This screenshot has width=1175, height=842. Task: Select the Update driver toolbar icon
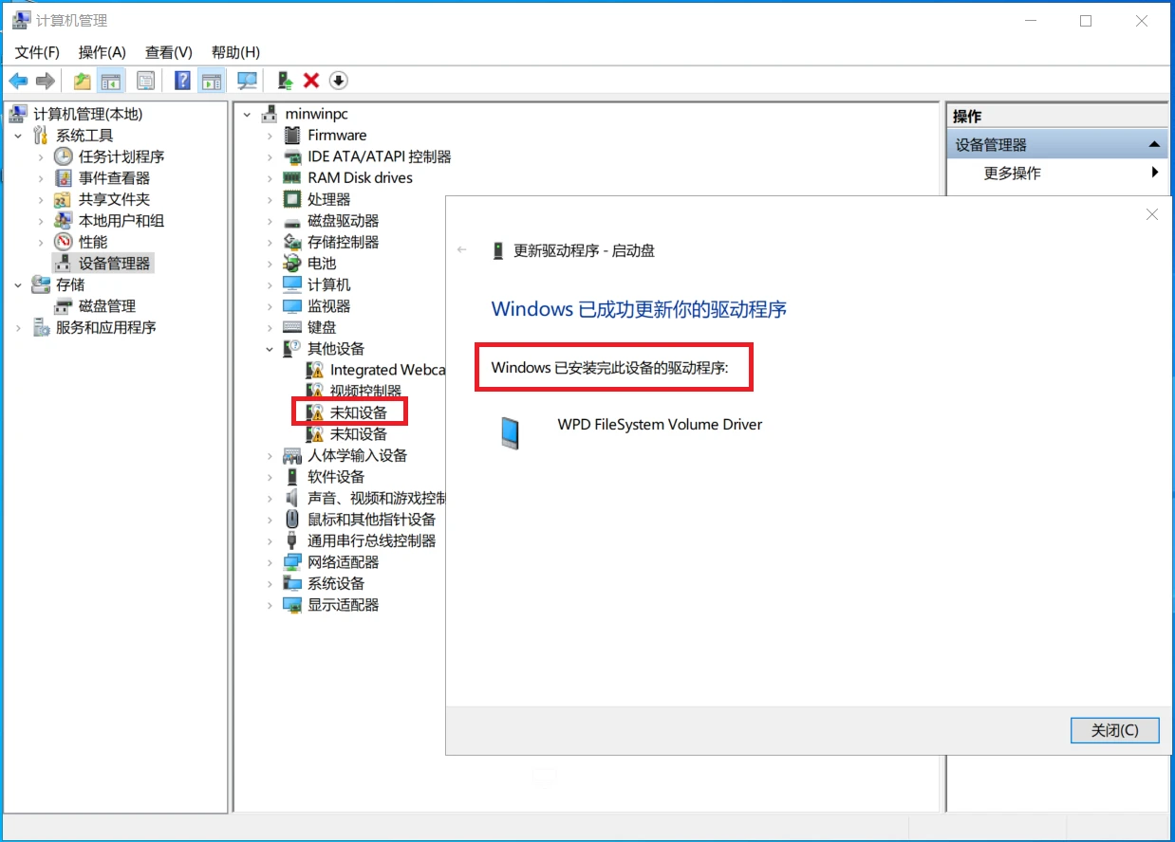(x=282, y=81)
